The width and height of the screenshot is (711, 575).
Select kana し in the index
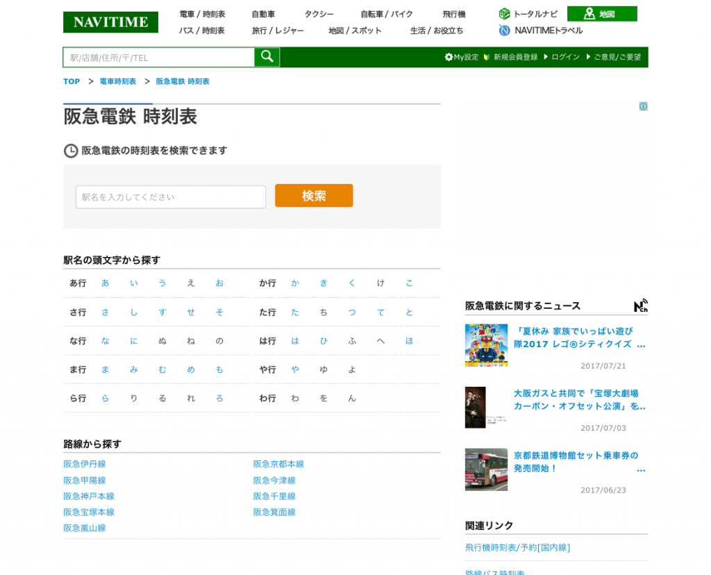(x=134, y=312)
